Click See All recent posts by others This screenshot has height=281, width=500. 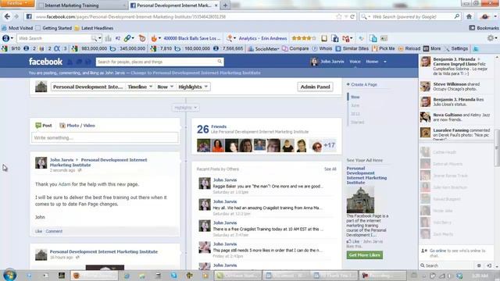(x=330, y=169)
